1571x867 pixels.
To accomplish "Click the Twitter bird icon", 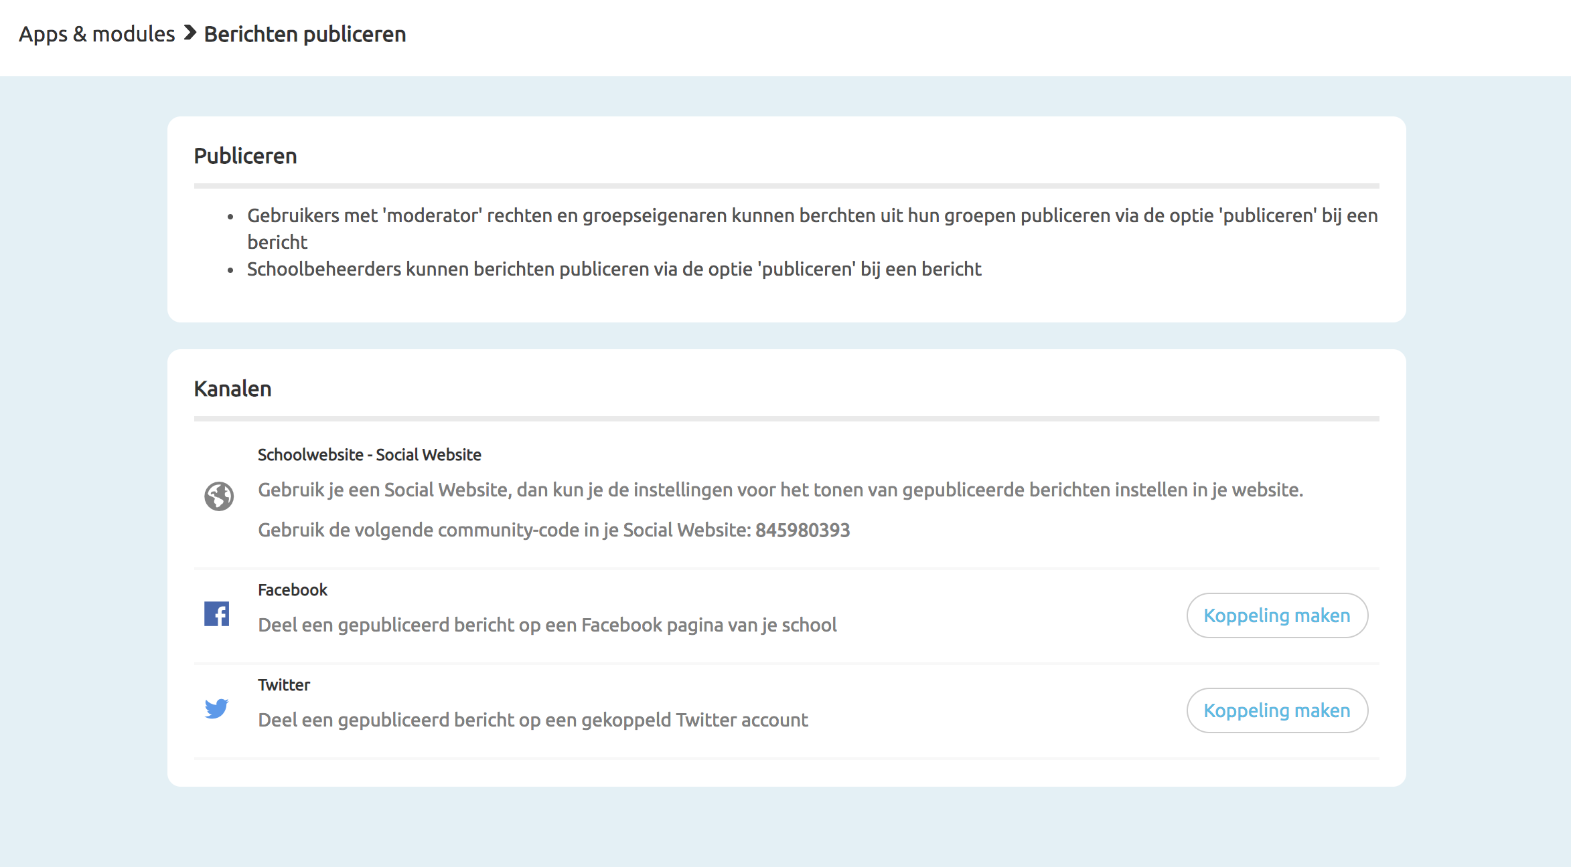I will coord(217,708).
